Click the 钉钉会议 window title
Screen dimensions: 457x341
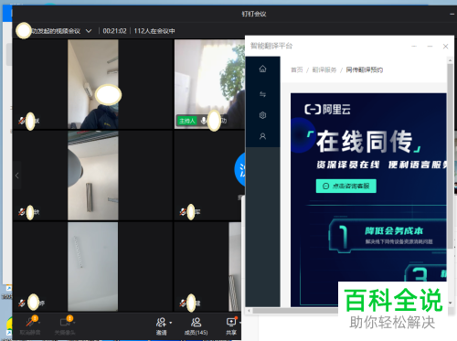(x=254, y=14)
